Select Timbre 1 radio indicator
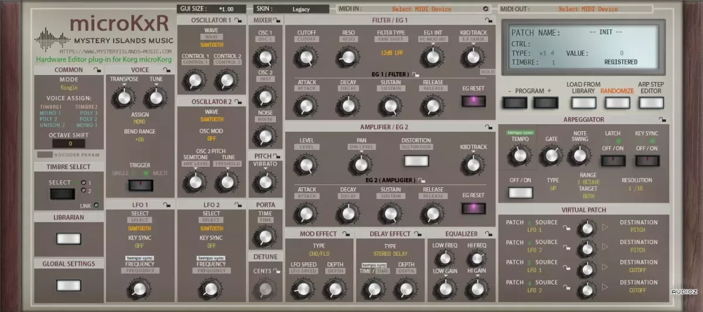The height and width of the screenshot is (312, 703). pyautogui.click(x=83, y=183)
